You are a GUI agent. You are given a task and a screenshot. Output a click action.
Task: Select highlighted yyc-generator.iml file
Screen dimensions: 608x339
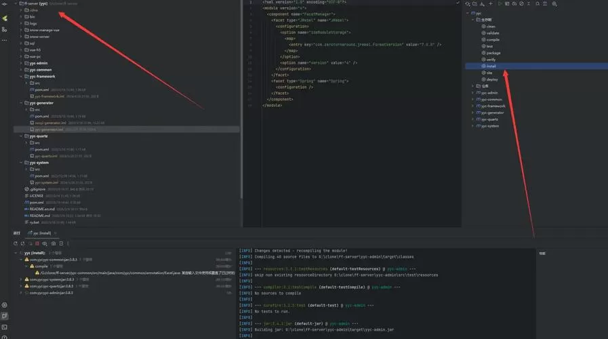pyautogui.click(x=46, y=129)
